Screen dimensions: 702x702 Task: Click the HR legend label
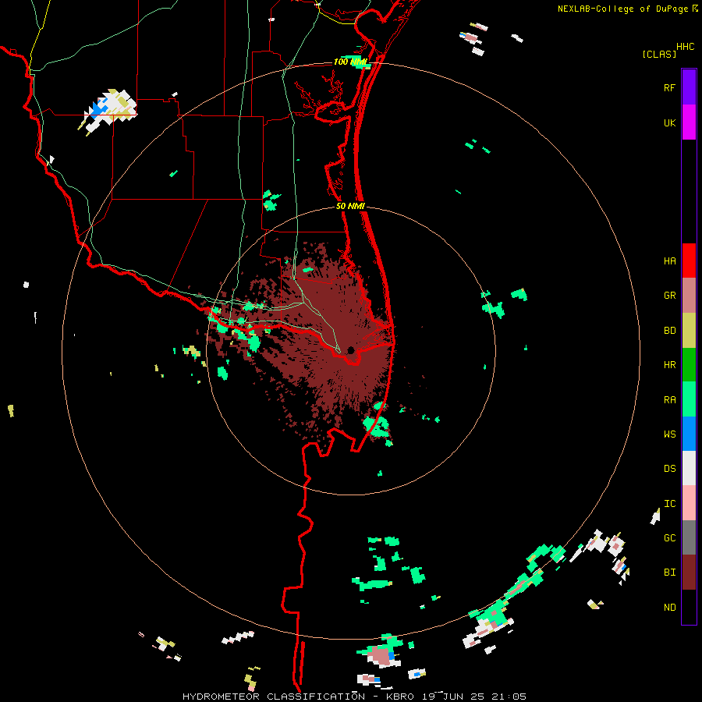click(669, 365)
